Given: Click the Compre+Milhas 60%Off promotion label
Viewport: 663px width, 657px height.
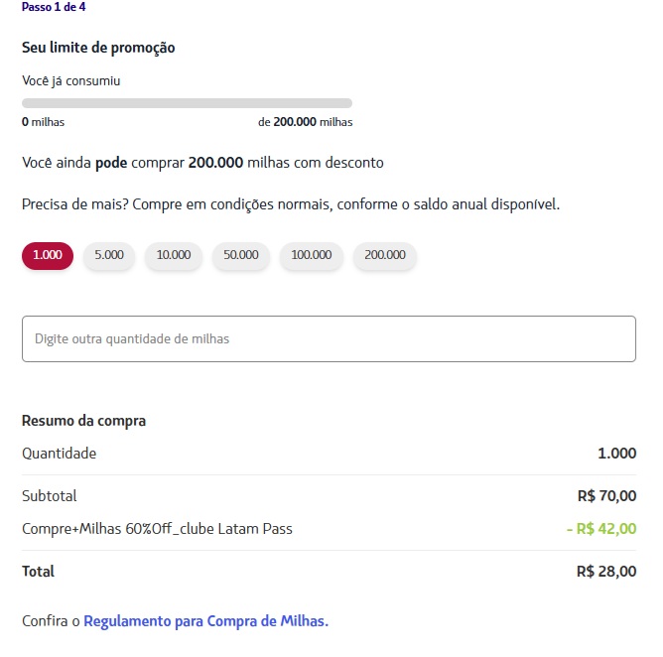Looking at the screenshot, I should (157, 529).
